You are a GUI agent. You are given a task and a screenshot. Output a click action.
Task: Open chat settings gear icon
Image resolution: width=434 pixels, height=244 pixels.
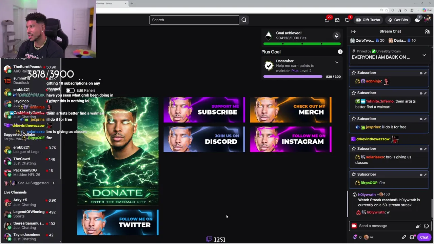tap(412, 237)
